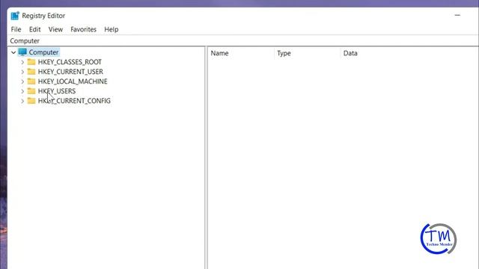Open the File menu
479x269 pixels.
click(16, 30)
